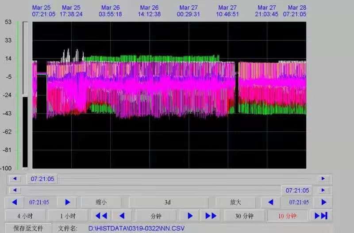
Task: Select the red 10 分钟 interval
Action: coord(287,216)
